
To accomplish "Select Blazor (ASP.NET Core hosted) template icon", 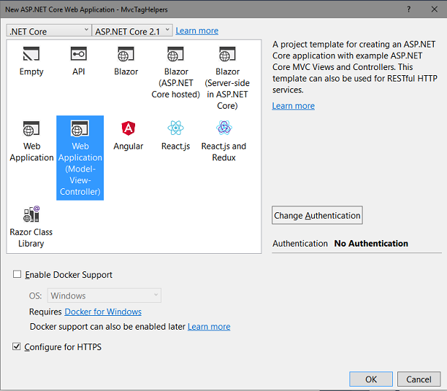I will 175,54.
